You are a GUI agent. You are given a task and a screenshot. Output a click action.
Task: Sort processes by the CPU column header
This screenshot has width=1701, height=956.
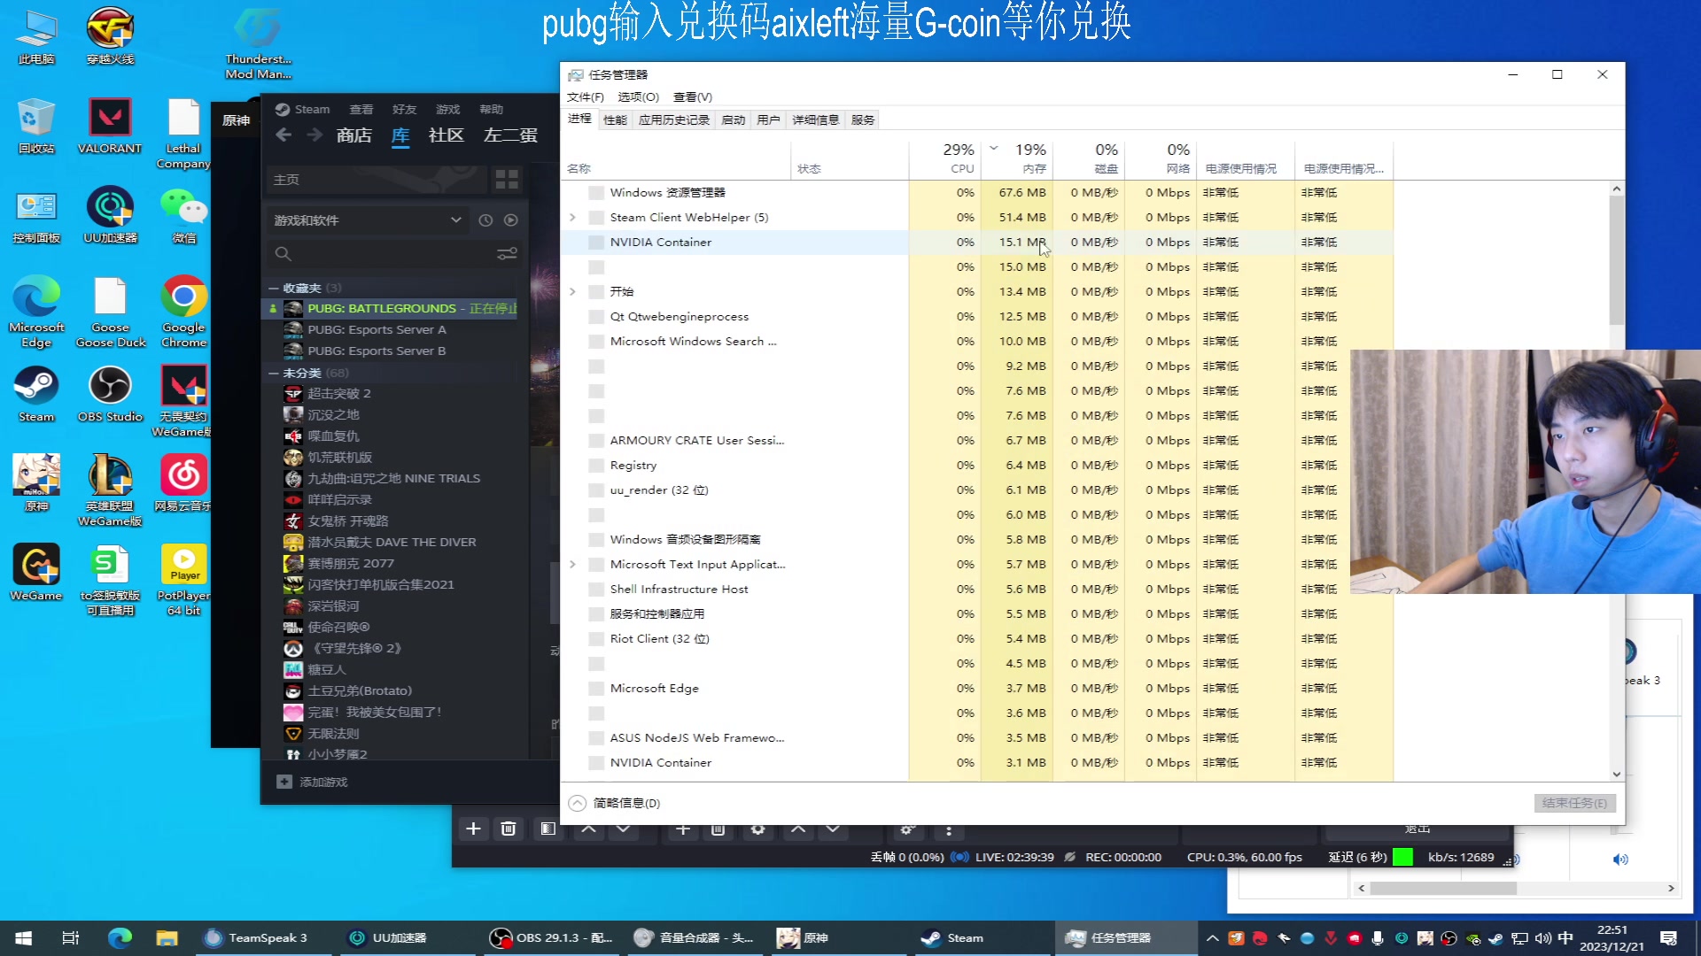click(x=945, y=159)
